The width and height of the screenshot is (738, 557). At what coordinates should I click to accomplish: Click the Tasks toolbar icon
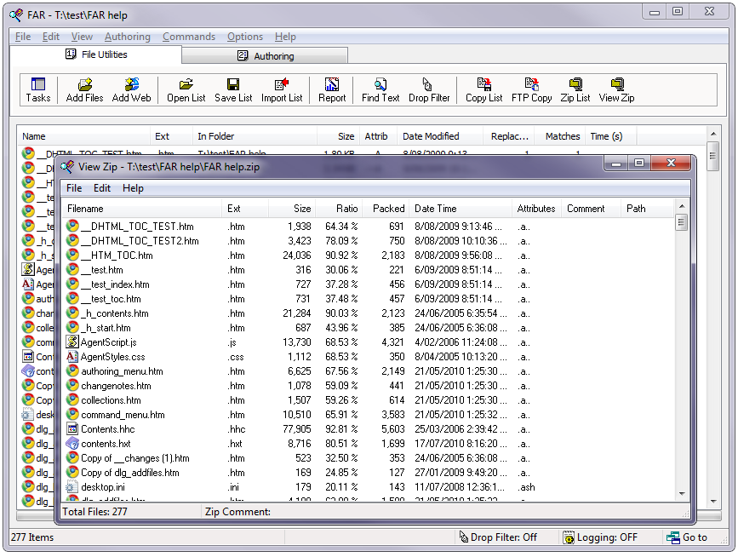pos(37,89)
